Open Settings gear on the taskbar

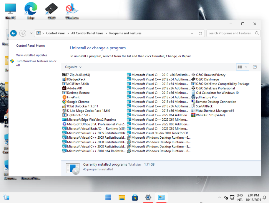pos(148,197)
